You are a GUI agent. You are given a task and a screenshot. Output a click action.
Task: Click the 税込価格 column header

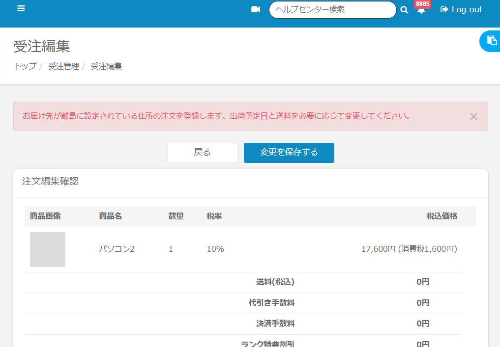point(441,216)
